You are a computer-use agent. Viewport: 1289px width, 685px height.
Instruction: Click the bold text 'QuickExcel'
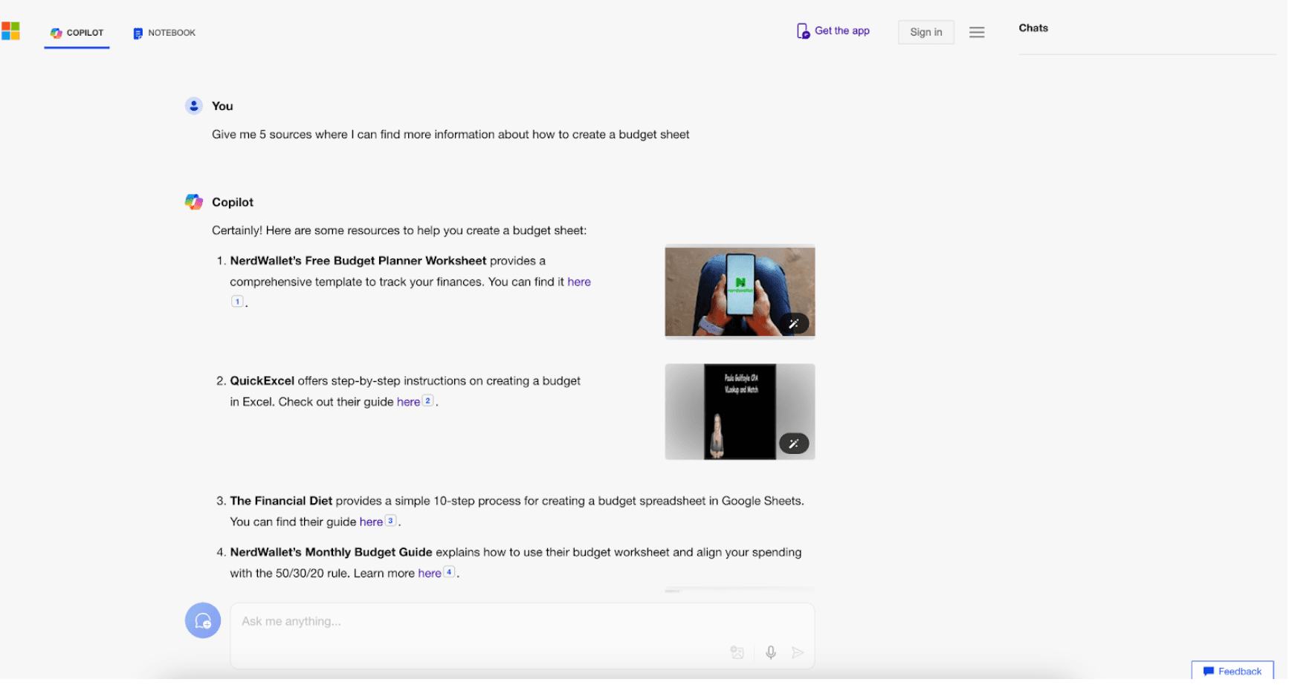(262, 380)
